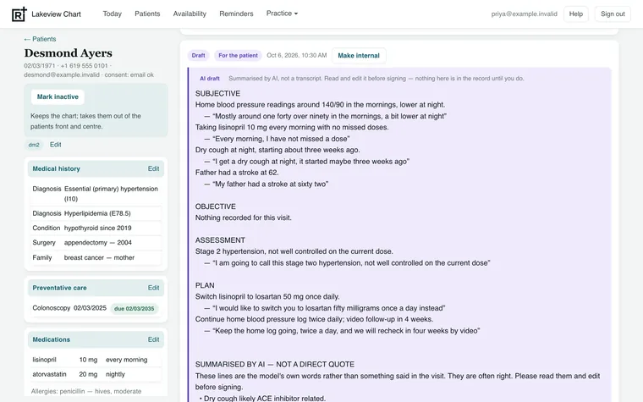Select the Hyperlipidemia (E78.5) diagnosis row

96,213
